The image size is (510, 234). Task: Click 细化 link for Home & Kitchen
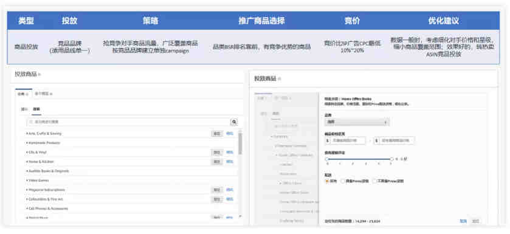tap(230, 162)
